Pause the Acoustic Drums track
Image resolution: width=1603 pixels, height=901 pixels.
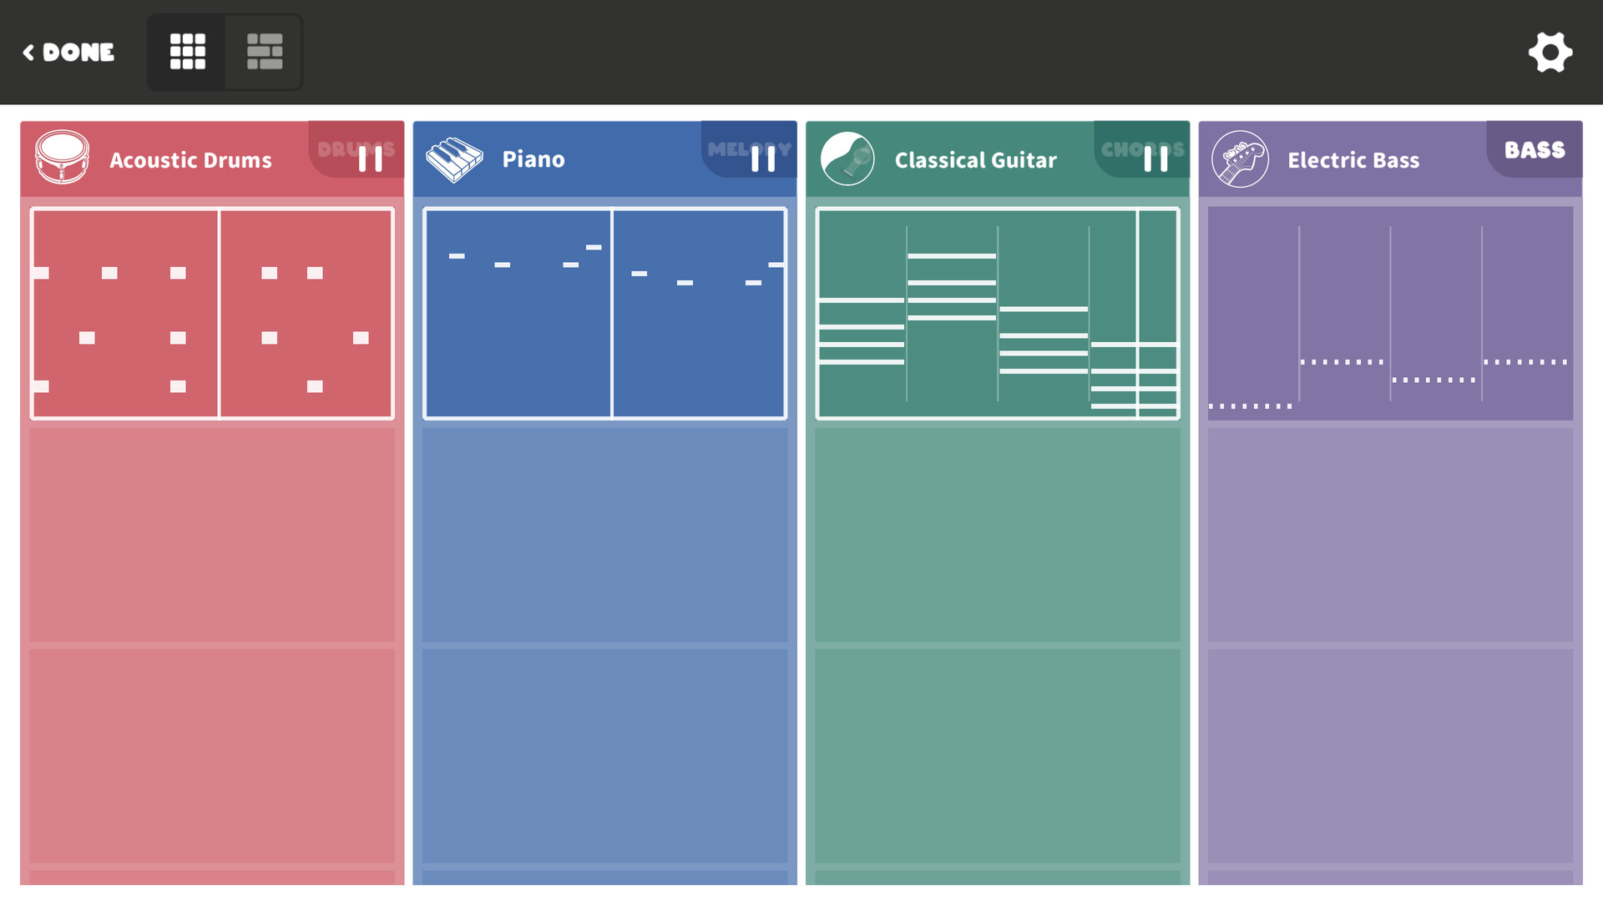pos(370,158)
